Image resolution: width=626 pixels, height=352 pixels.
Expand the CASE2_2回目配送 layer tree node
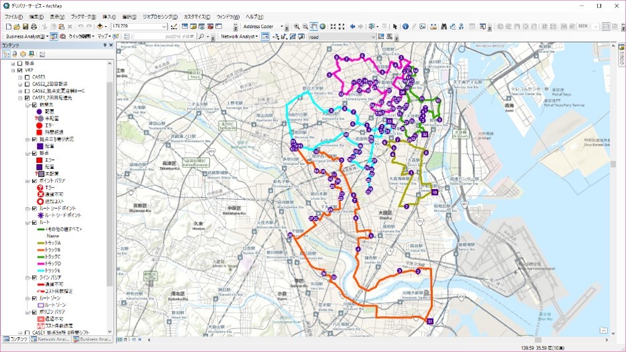(x=20, y=83)
